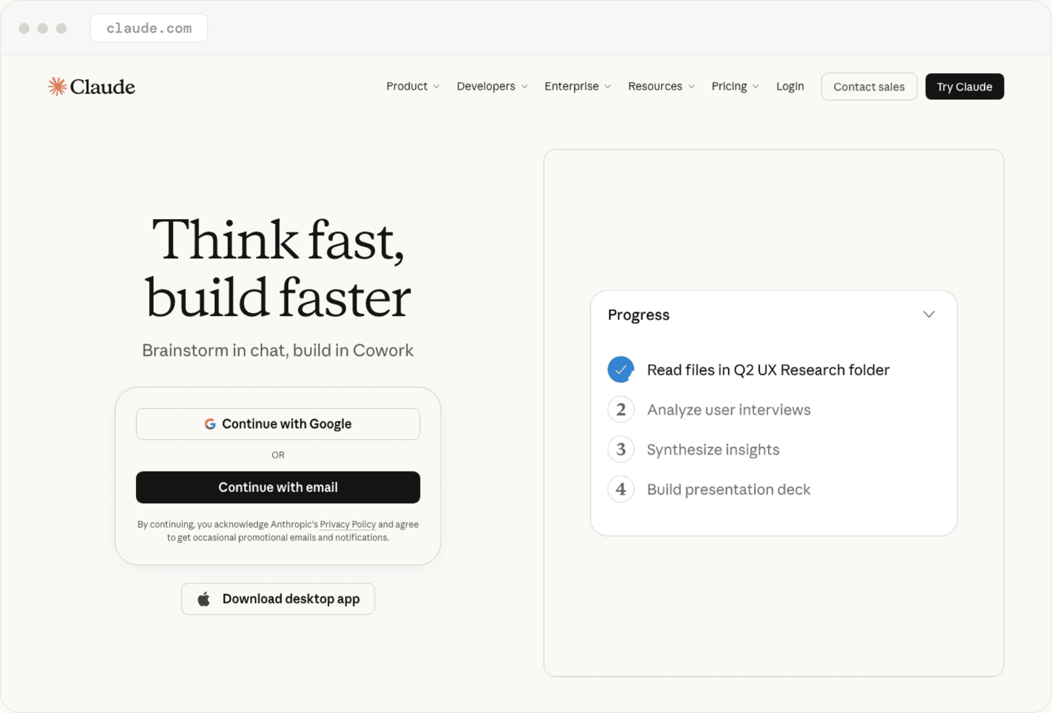Open the Enterprise dropdown

[x=578, y=87]
